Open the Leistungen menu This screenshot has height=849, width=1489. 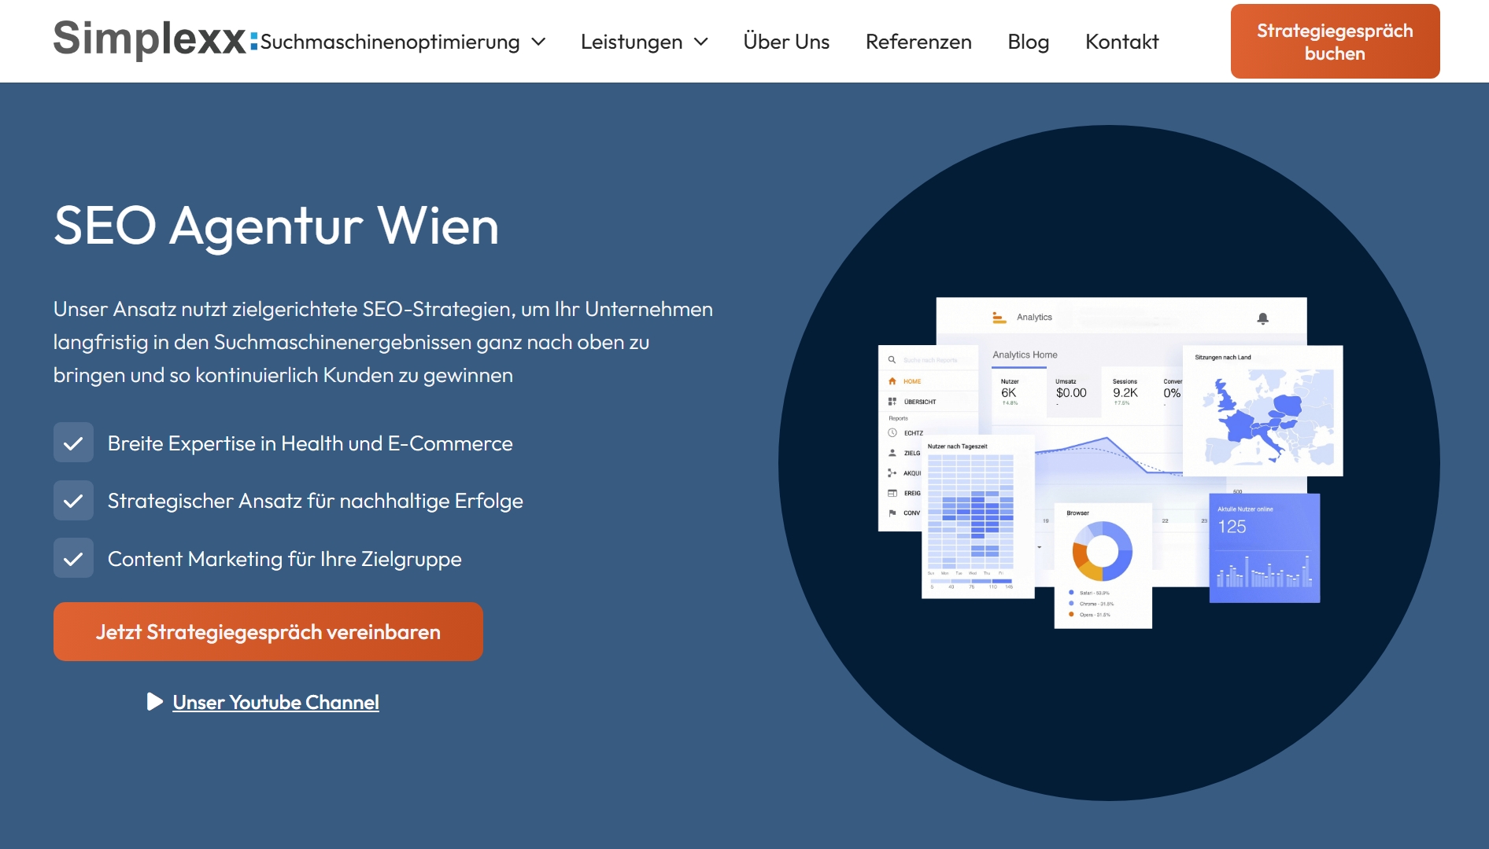click(631, 42)
